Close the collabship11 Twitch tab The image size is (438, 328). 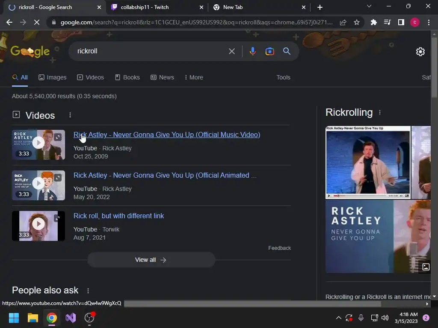click(x=201, y=7)
